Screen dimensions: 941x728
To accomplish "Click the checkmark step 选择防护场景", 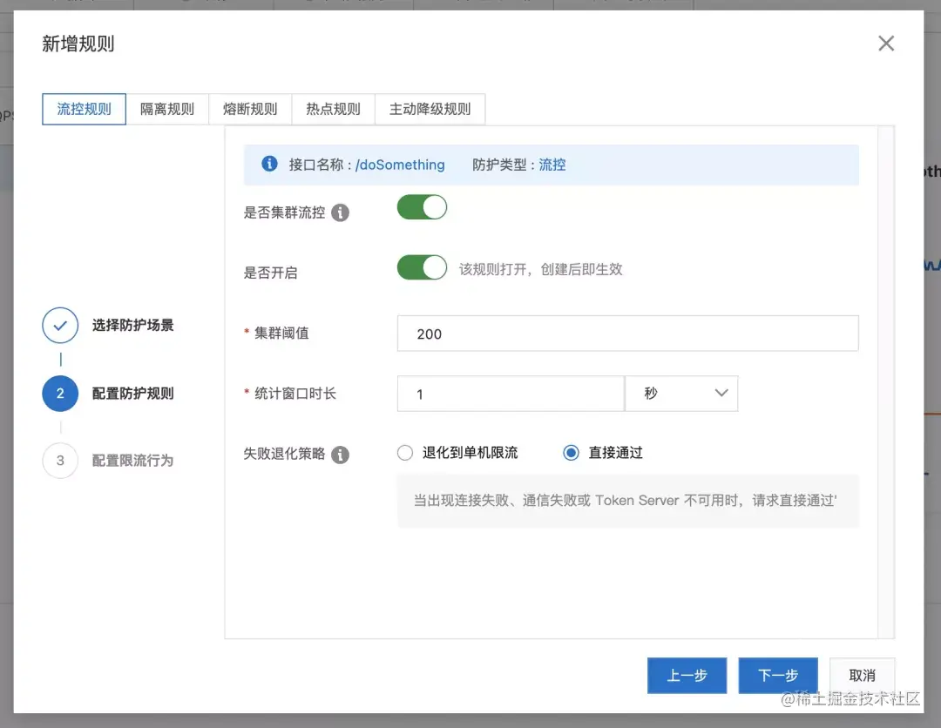I will [60, 326].
